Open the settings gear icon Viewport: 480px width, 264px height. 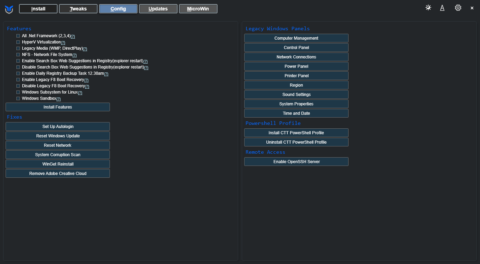click(x=458, y=8)
